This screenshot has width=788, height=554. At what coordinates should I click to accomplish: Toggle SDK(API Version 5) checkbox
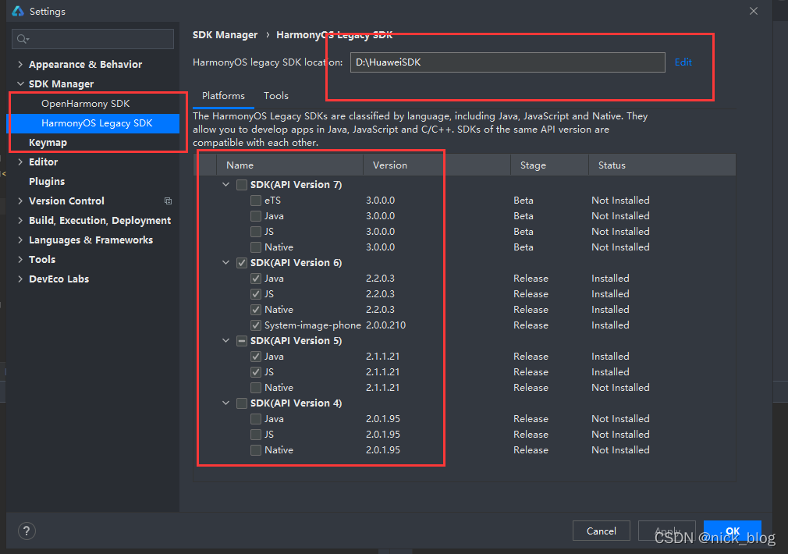click(x=242, y=341)
